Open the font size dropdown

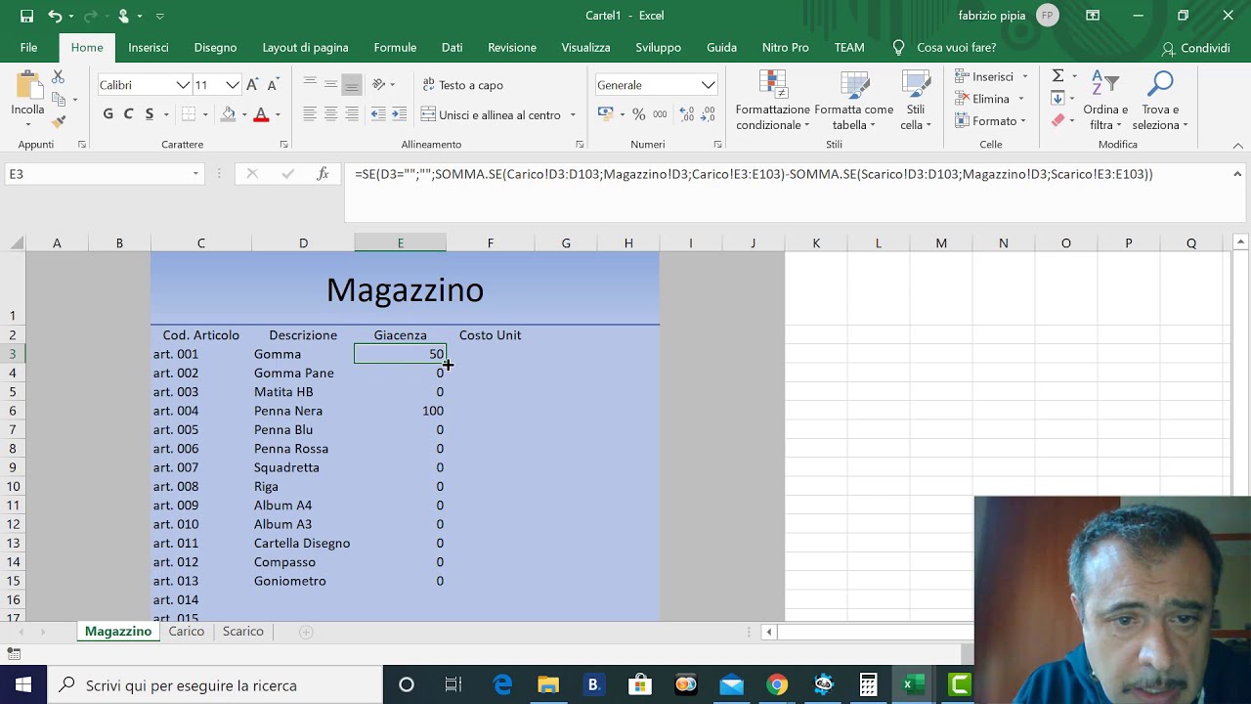pyautogui.click(x=232, y=85)
